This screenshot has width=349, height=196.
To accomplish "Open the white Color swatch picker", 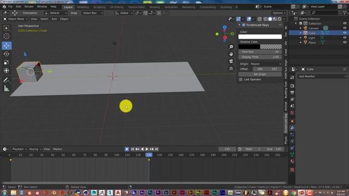I will [260, 36].
